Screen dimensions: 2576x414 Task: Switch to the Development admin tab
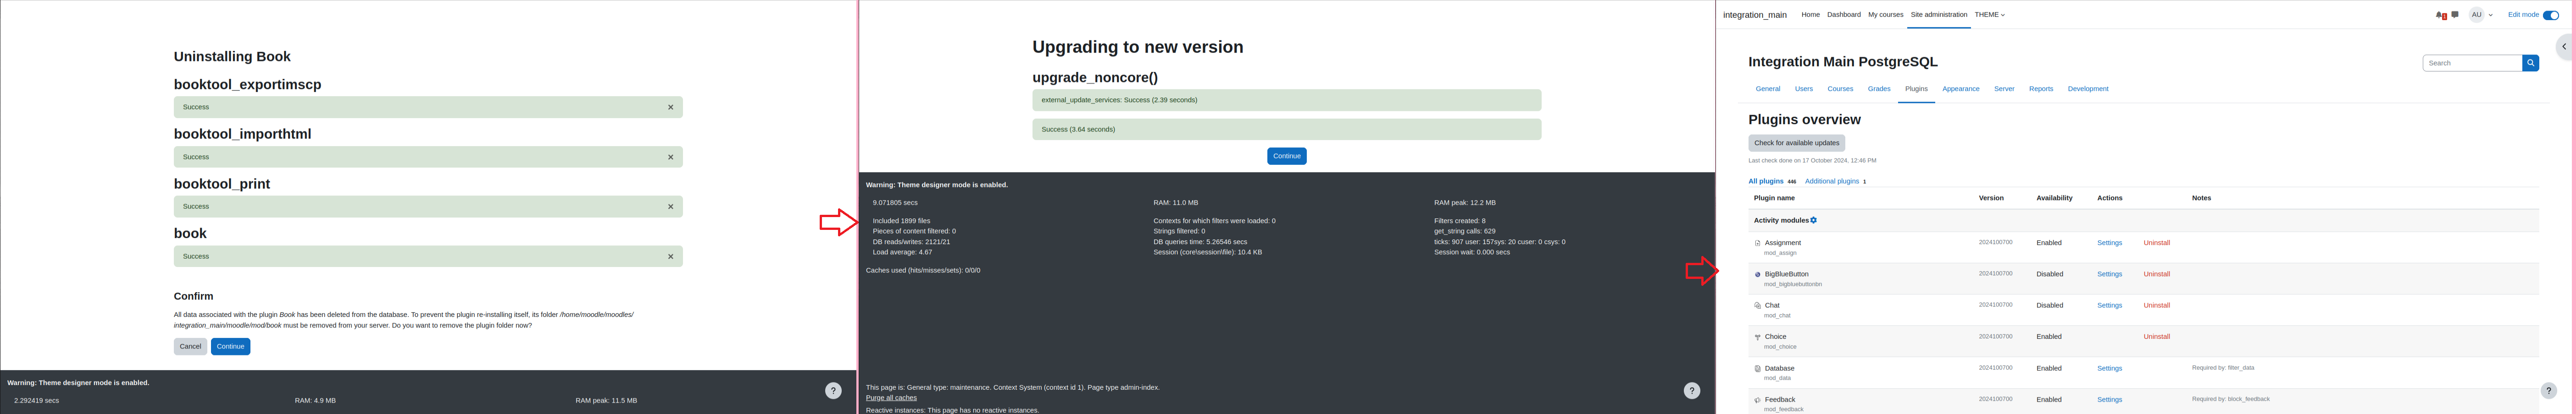pyautogui.click(x=2088, y=89)
